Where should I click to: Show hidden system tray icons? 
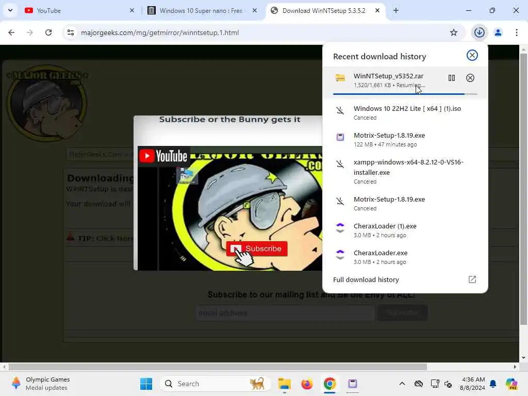coord(402,384)
